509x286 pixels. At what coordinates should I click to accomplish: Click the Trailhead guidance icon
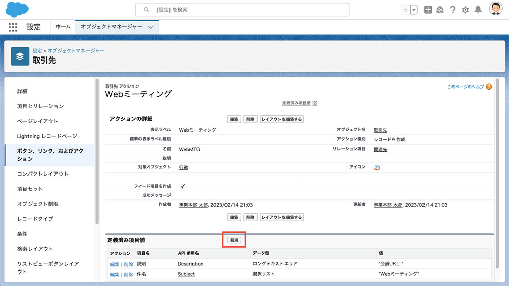pos(440,10)
